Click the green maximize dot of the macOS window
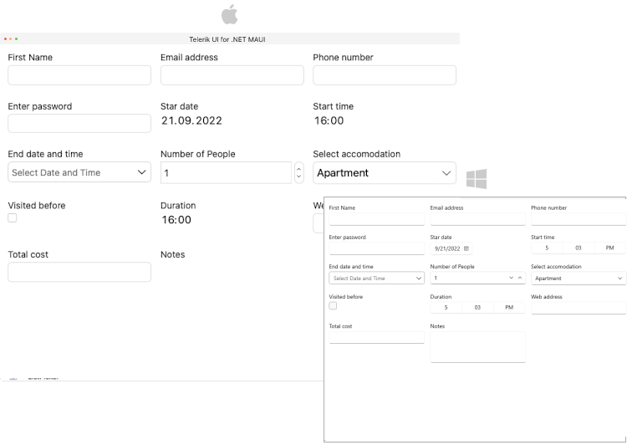The image size is (627, 445). pyautogui.click(x=16, y=39)
